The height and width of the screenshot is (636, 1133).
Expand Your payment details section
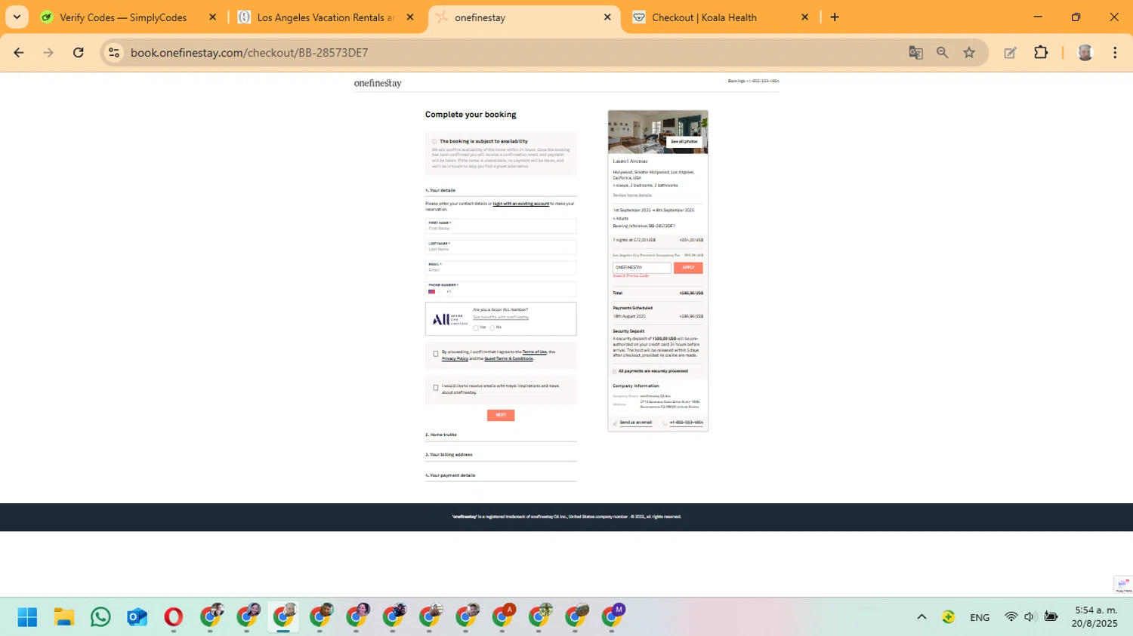pos(501,475)
